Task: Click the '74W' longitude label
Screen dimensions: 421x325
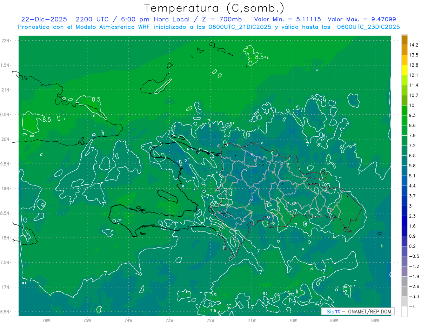Action: click(x=128, y=320)
